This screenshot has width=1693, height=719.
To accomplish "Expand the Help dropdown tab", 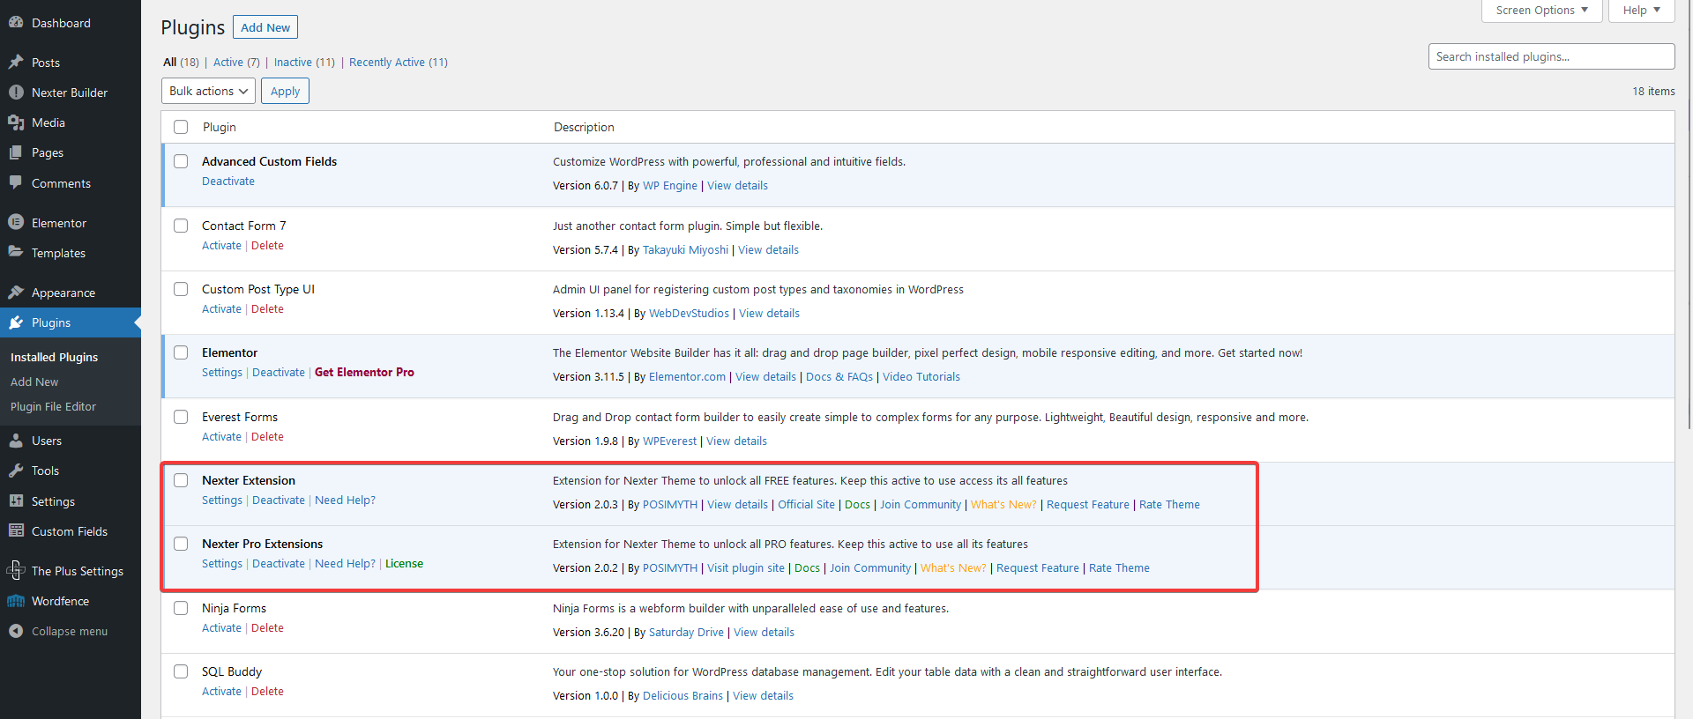I will tap(1641, 11).
